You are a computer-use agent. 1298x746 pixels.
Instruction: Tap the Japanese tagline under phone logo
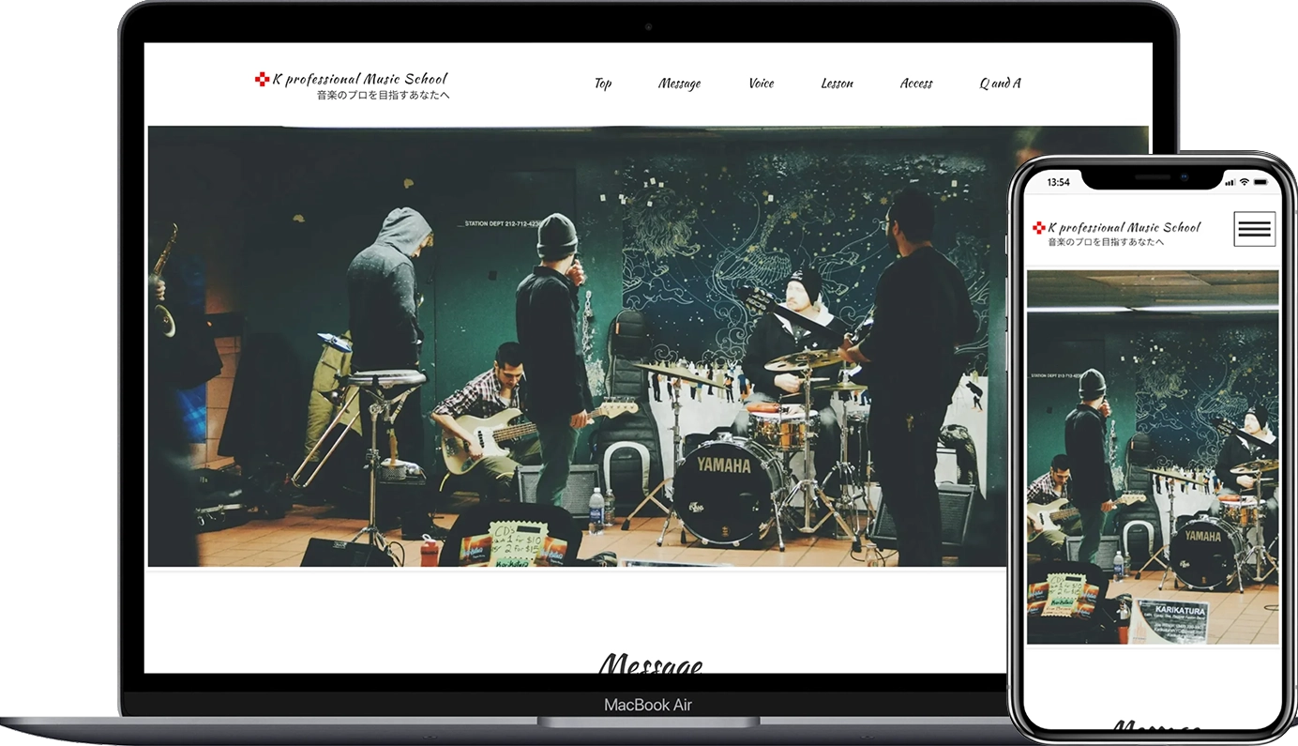1106,242
